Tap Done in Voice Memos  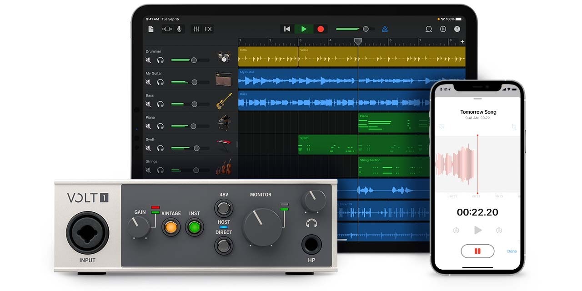point(512,251)
